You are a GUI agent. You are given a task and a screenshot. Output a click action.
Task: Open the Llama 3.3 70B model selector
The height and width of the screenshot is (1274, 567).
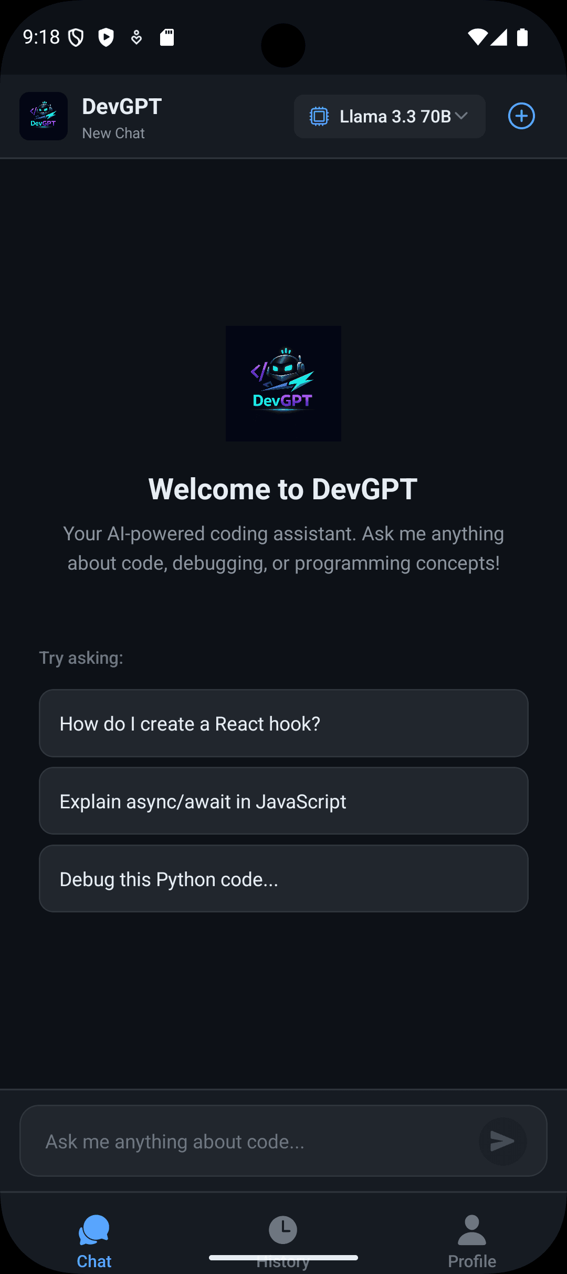coord(389,116)
